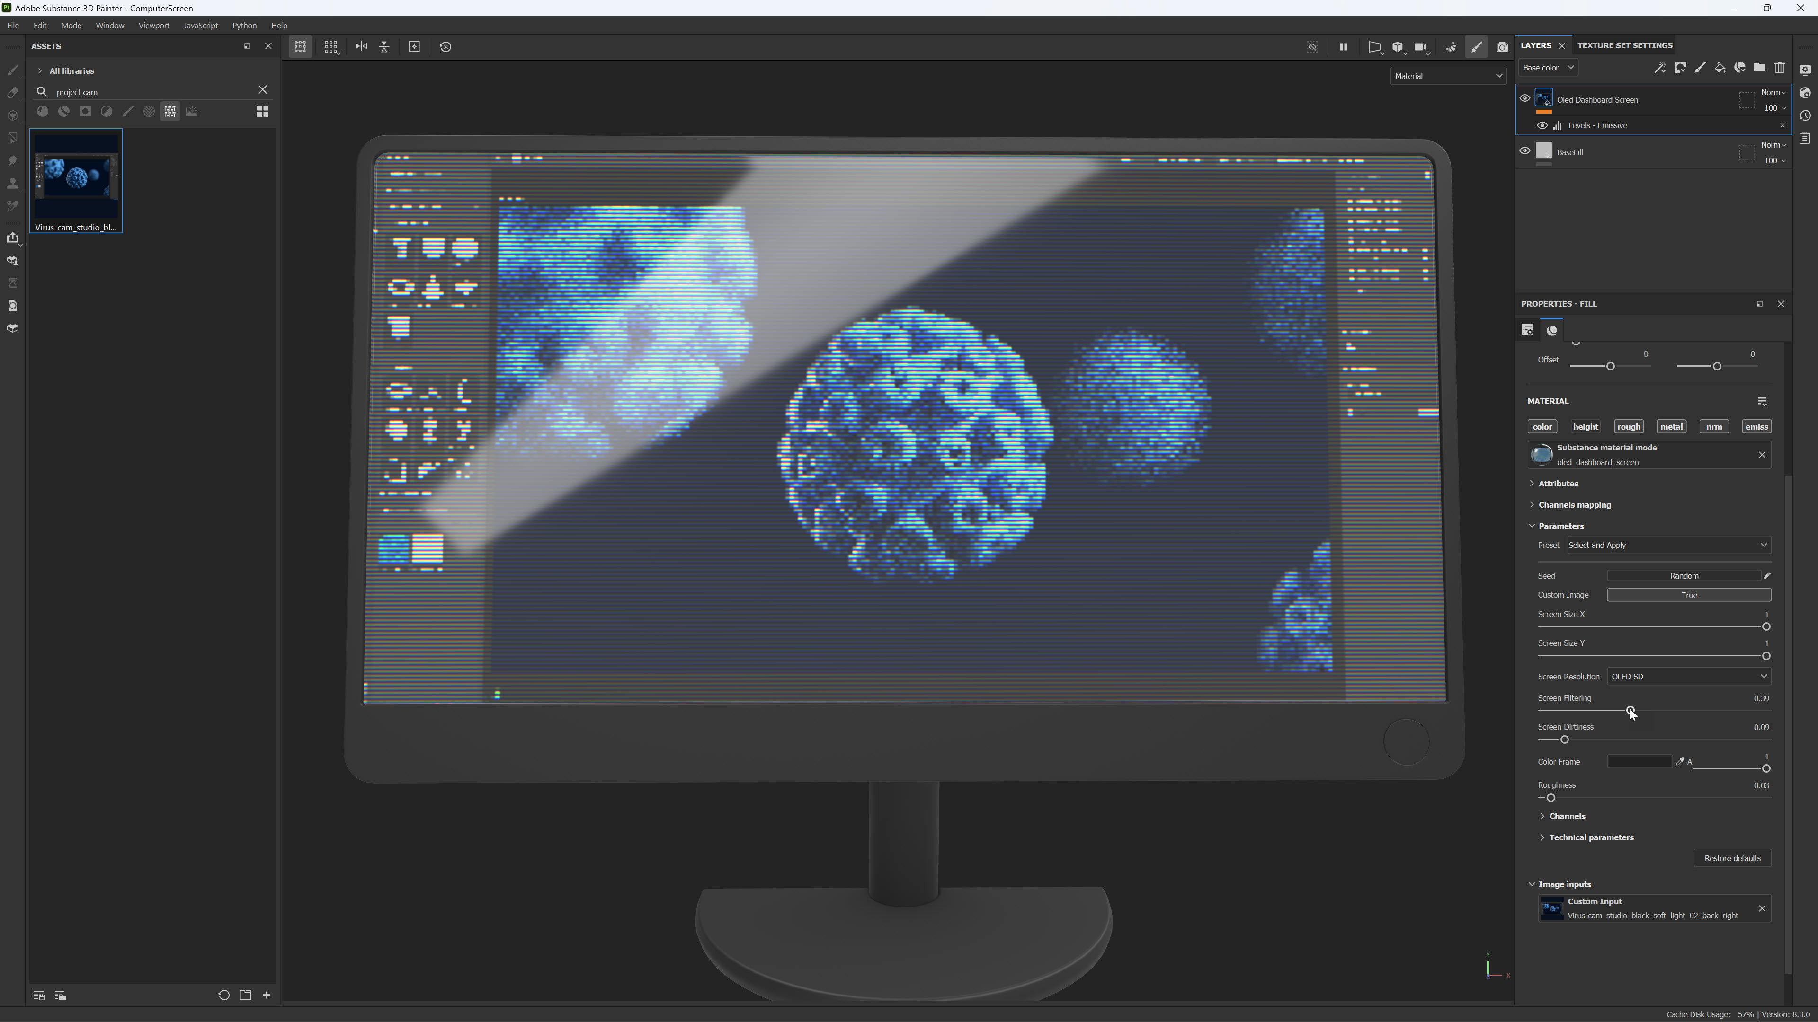The image size is (1818, 1022).
Task: Expand the Channels mapping section
Action: pos(1574,505)
